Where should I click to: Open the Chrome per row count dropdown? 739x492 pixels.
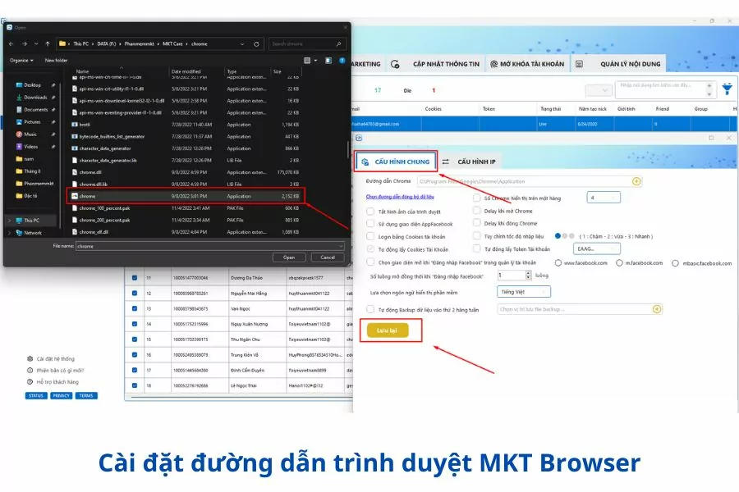point(604,198)
